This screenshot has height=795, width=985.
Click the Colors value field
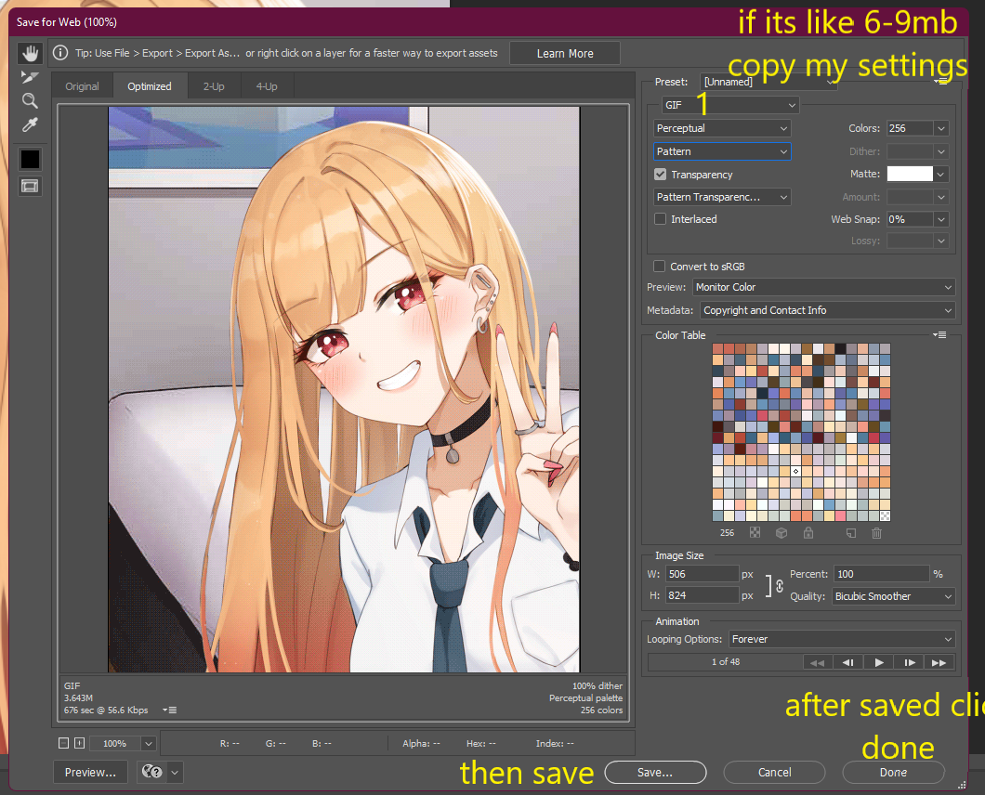click(911, 128)
